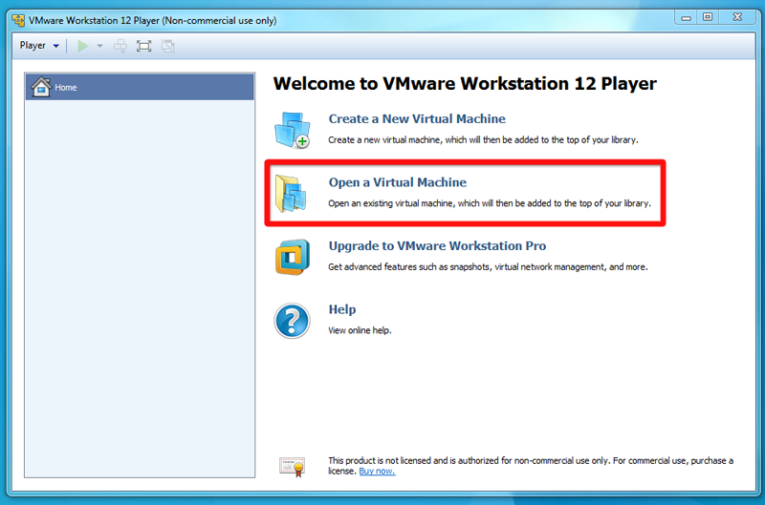The width and height of the screenshot is (765, 505).
Task: Click Create a New Virtual Machine link
Action: 417,118
